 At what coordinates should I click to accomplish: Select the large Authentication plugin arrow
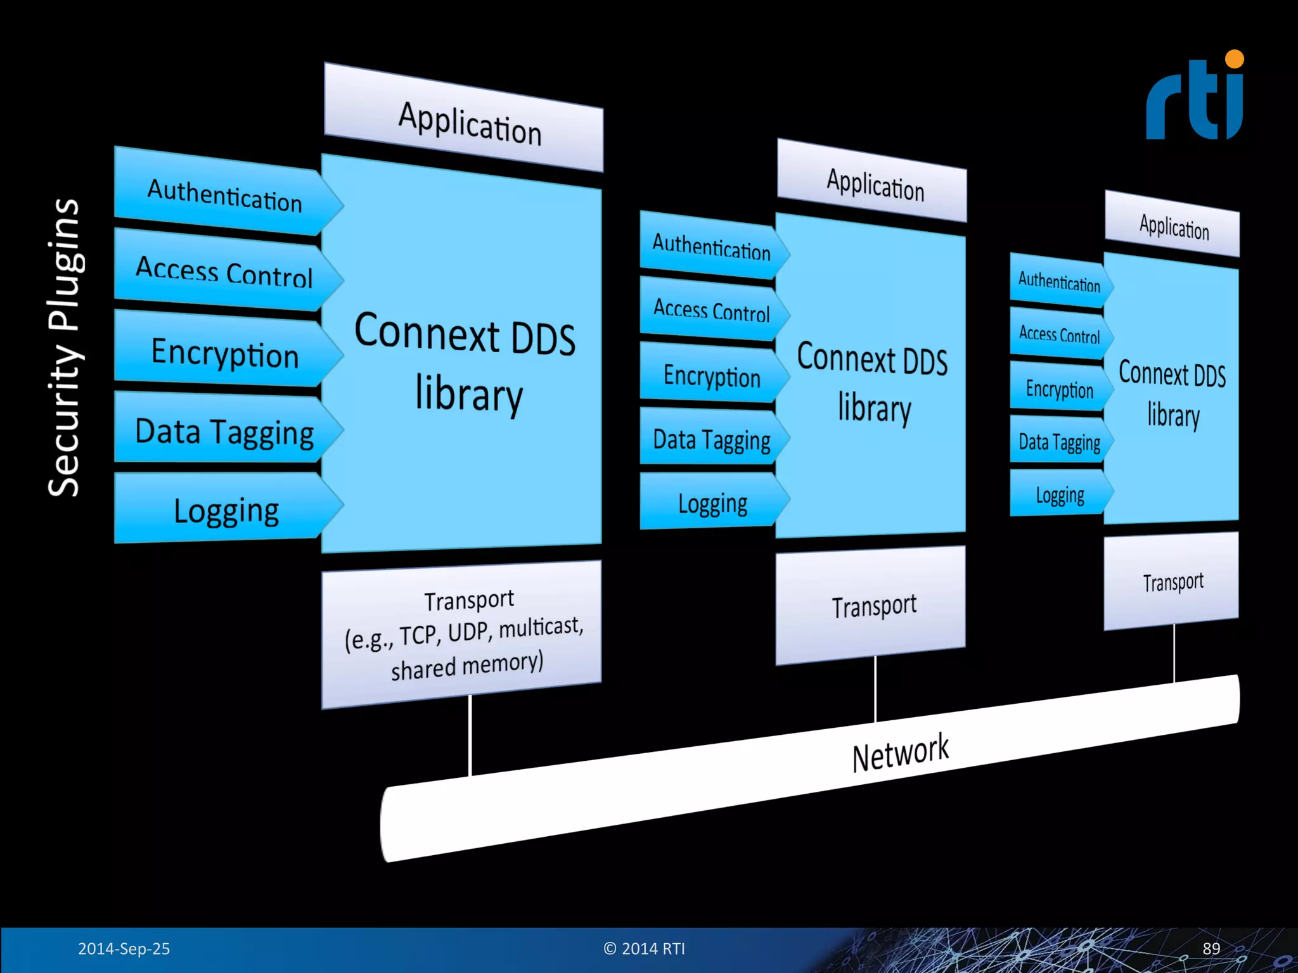click(224, 194)
